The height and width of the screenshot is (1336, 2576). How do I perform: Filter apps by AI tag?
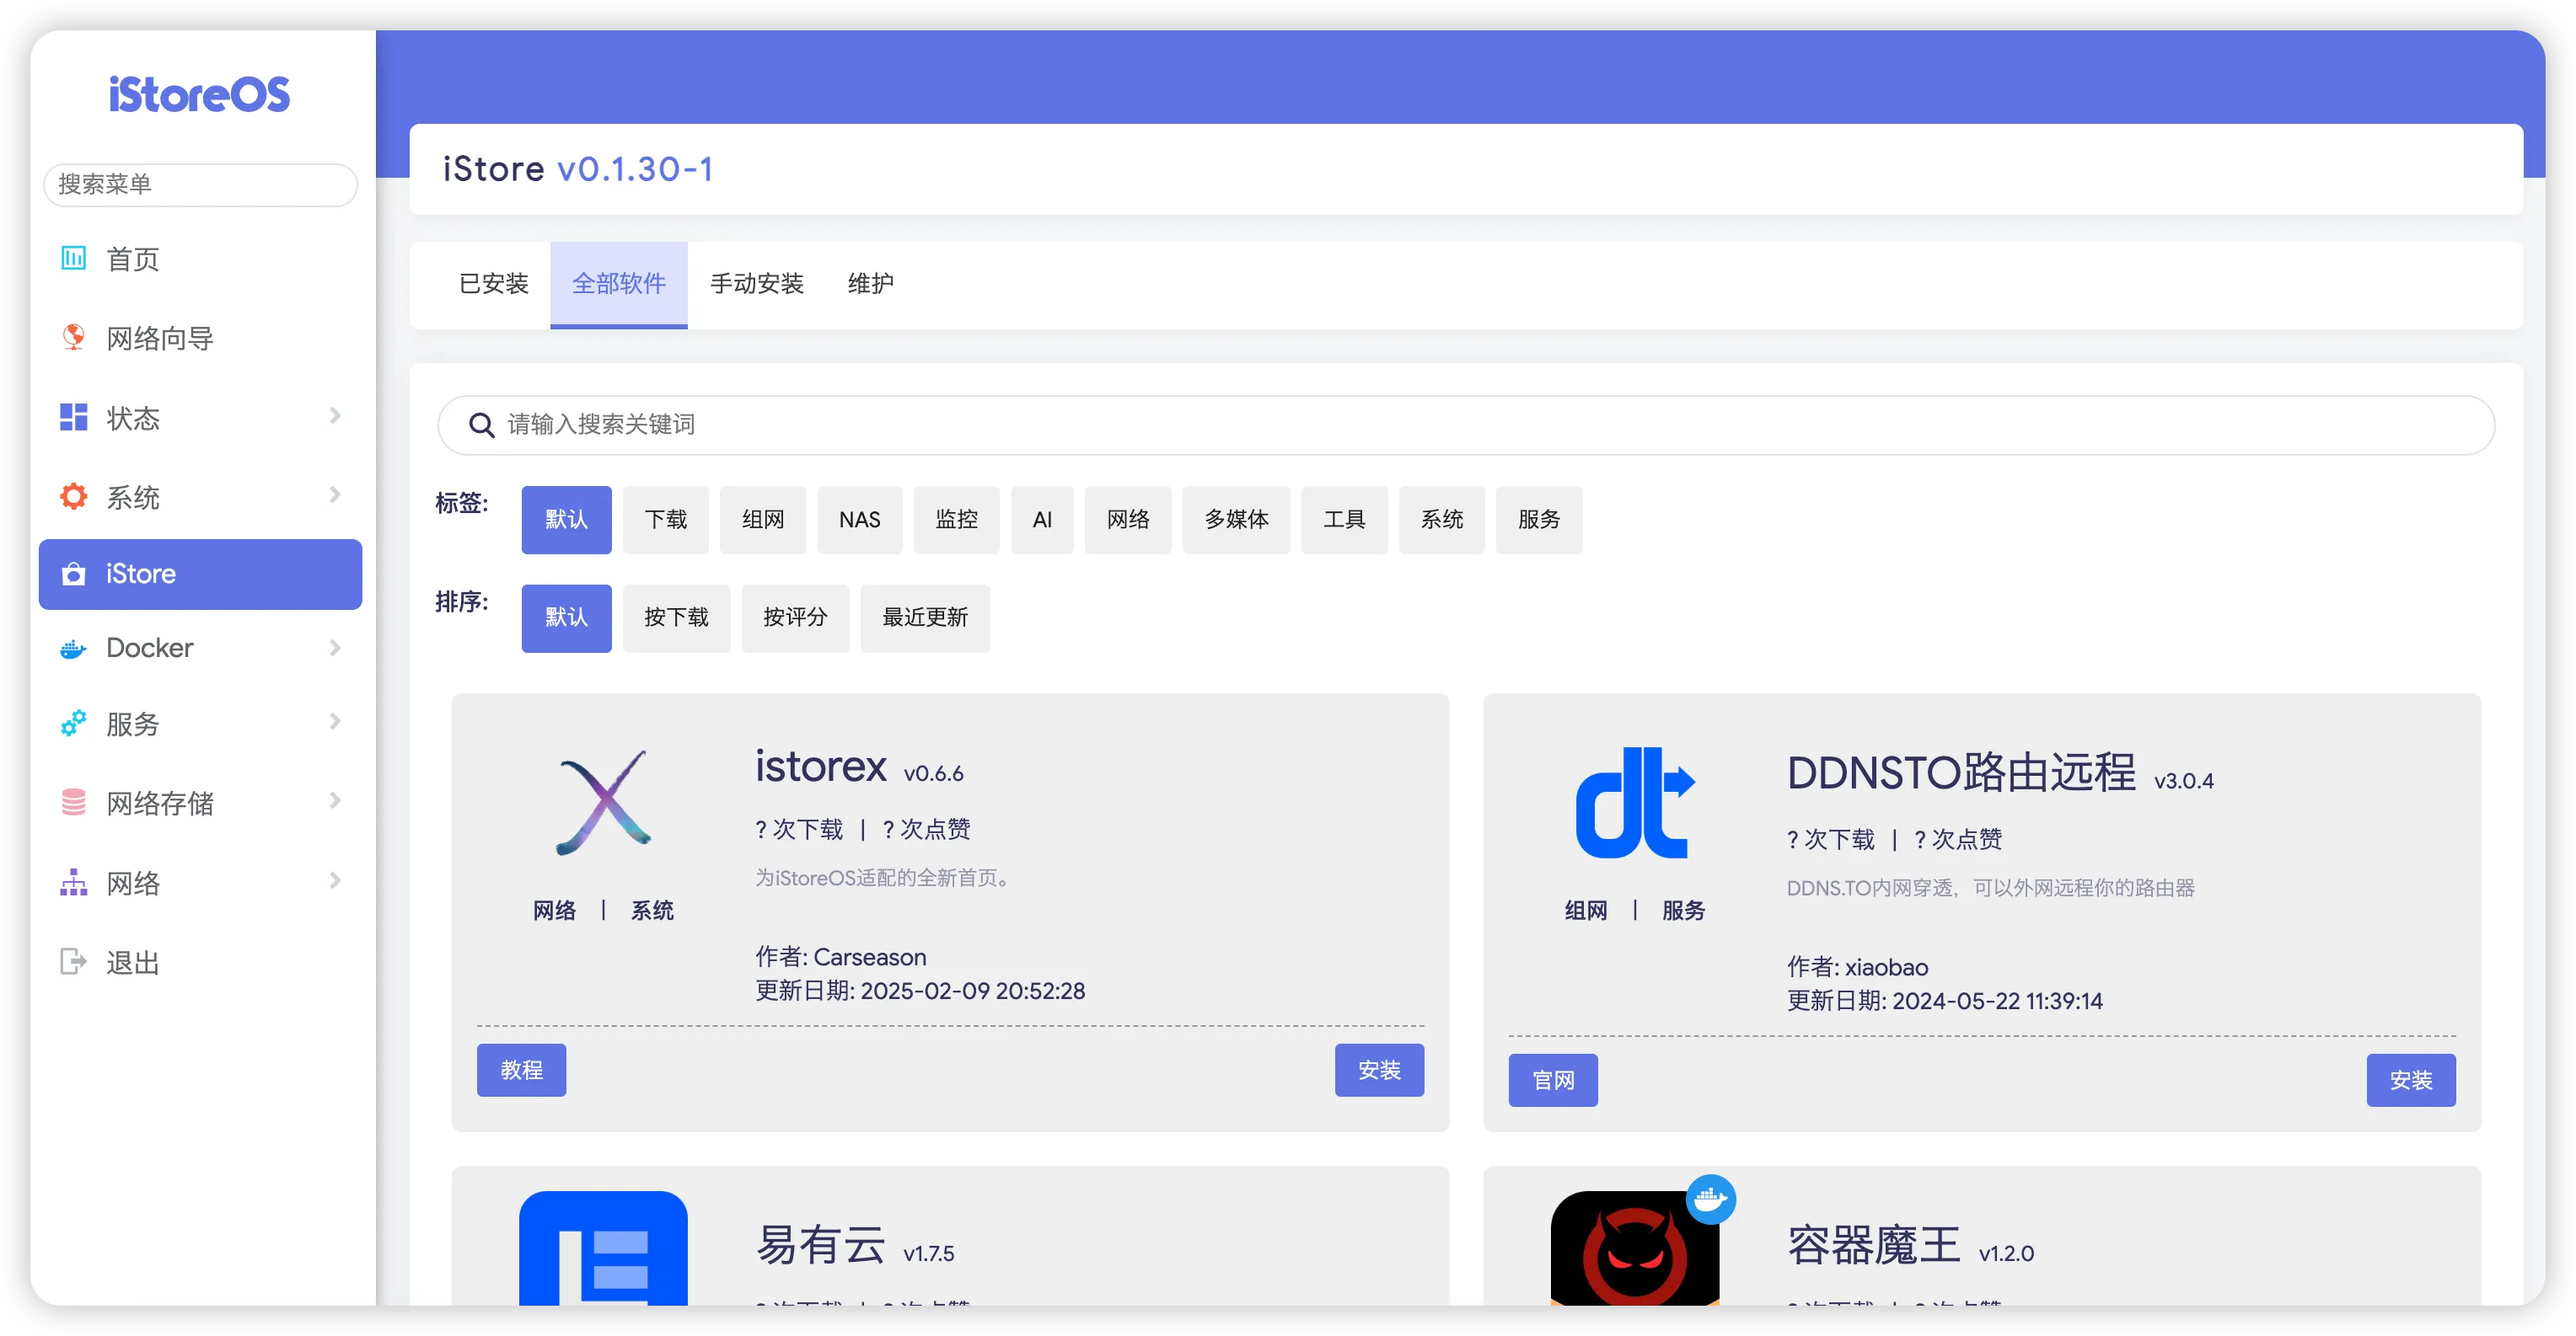pyautogui.click(x=1042, y=520)
